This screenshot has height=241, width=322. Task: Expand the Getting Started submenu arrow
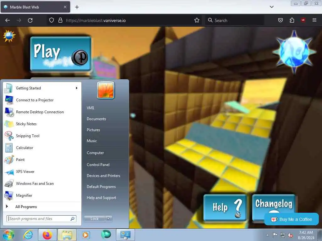pyautogui.click(x=77, y=88)
